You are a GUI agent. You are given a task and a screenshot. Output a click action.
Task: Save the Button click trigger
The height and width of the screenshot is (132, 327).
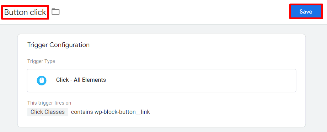point(306,12)
